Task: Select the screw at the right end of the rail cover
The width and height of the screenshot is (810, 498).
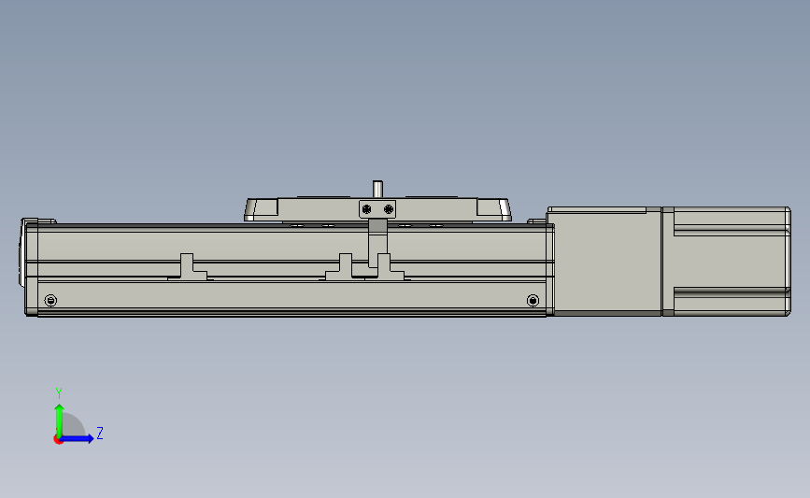Action: point(533,300)
